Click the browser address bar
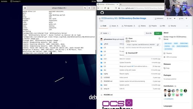 point(140,8)
